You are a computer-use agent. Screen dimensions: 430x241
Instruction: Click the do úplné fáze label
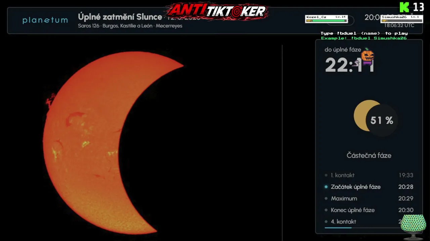343,50
